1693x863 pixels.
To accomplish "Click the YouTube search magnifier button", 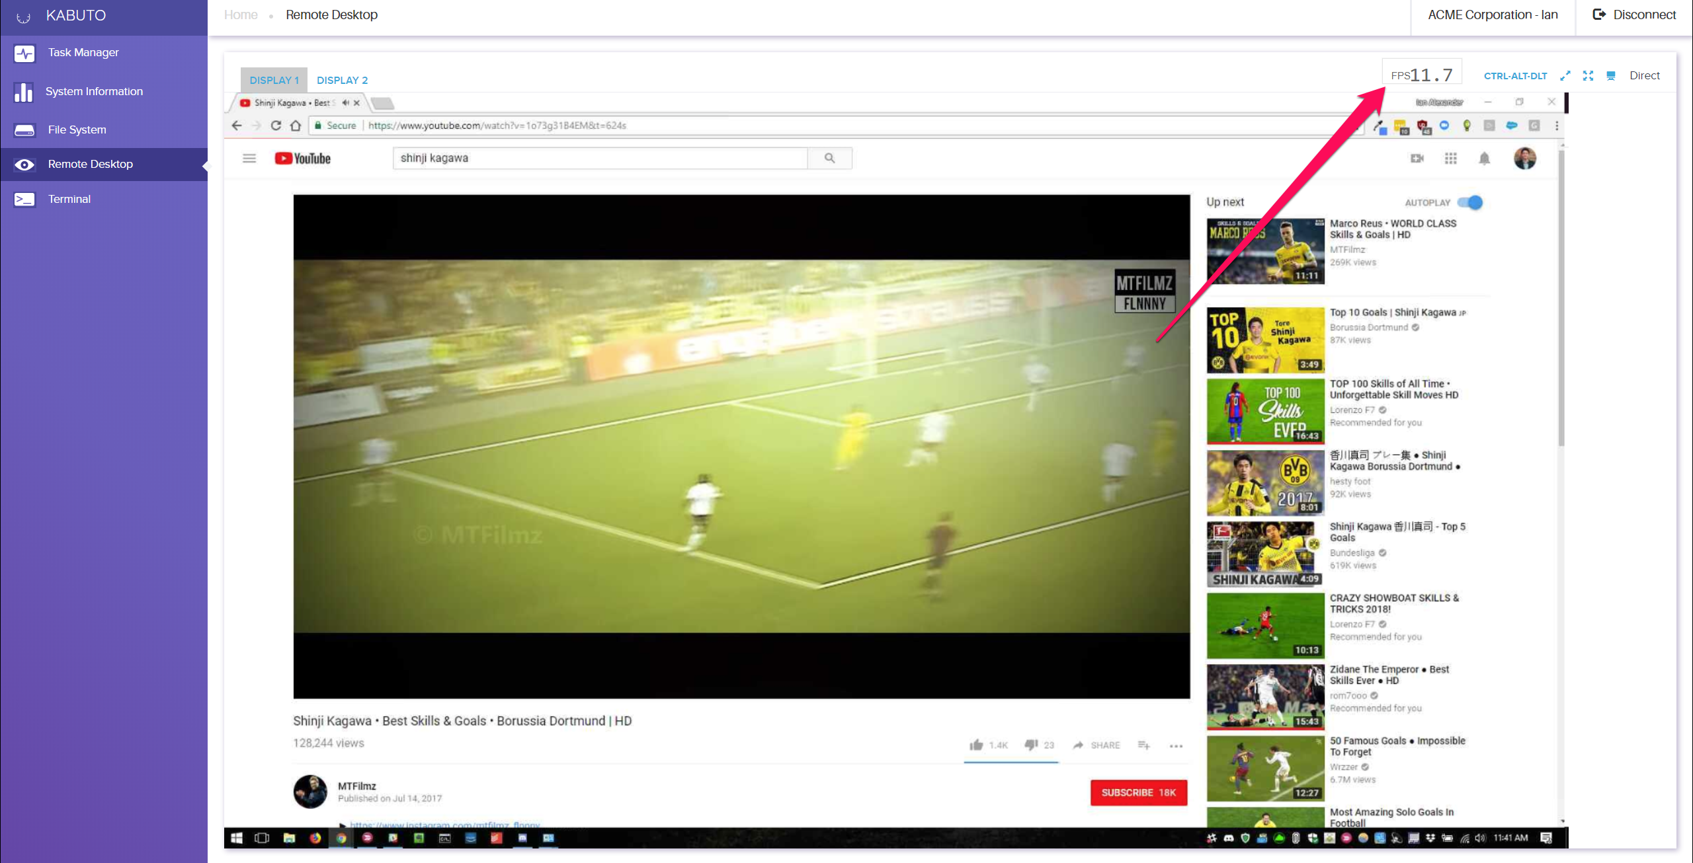I will [x=830, y=159].
